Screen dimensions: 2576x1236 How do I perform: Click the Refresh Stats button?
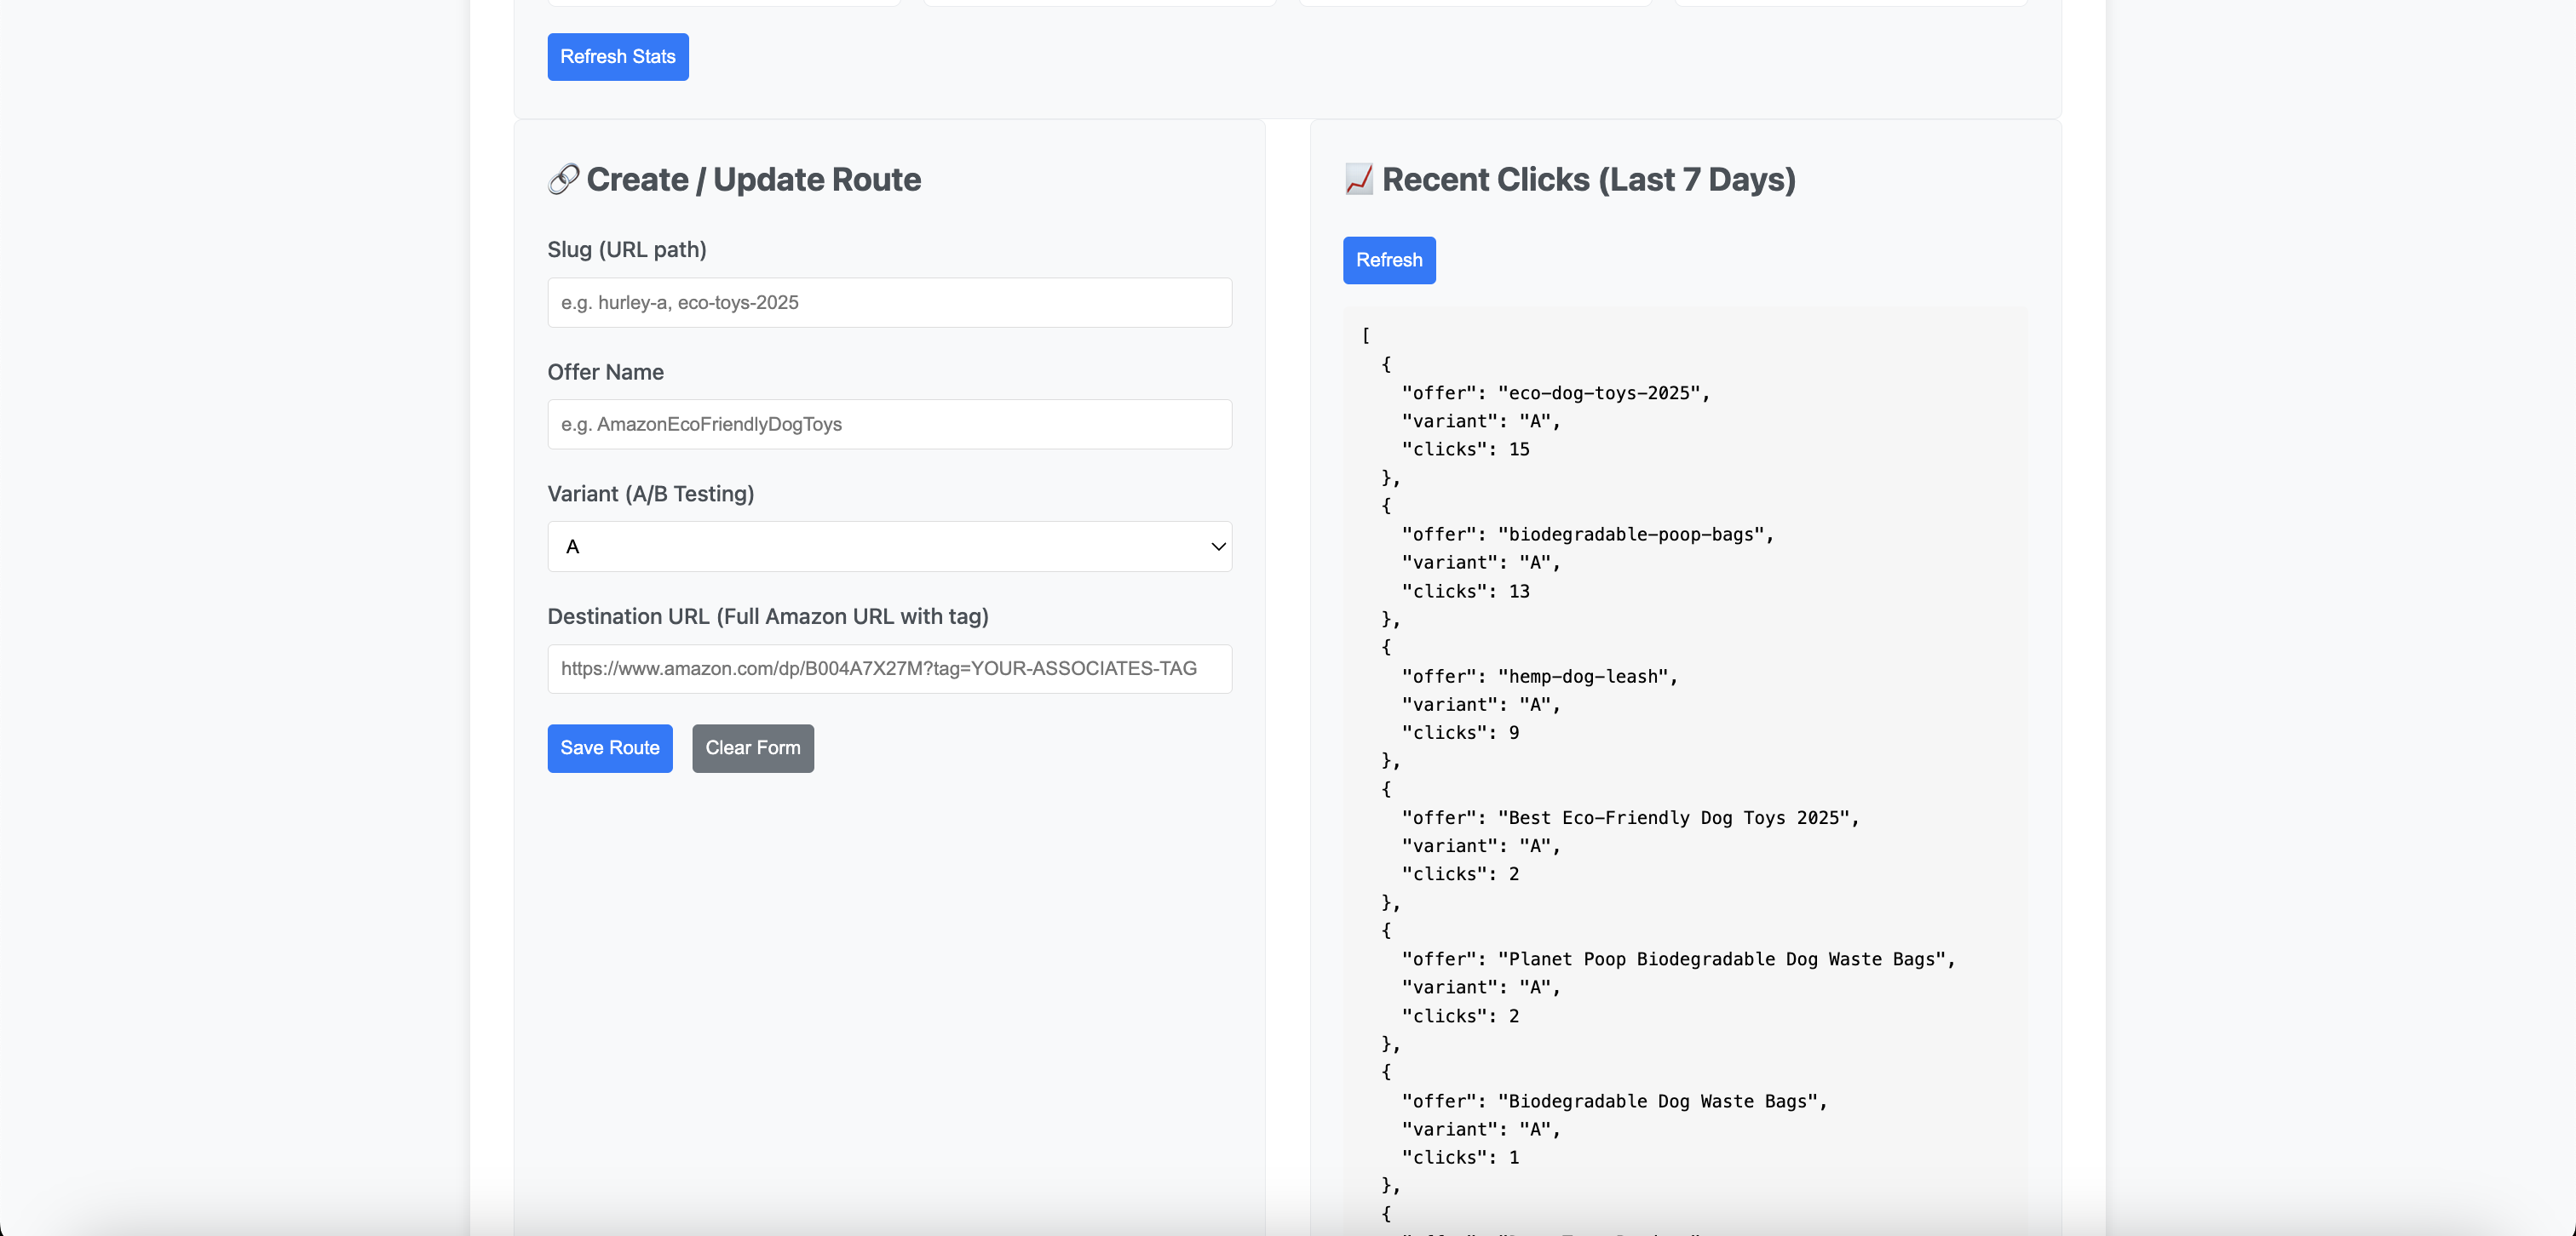[617, 57]
